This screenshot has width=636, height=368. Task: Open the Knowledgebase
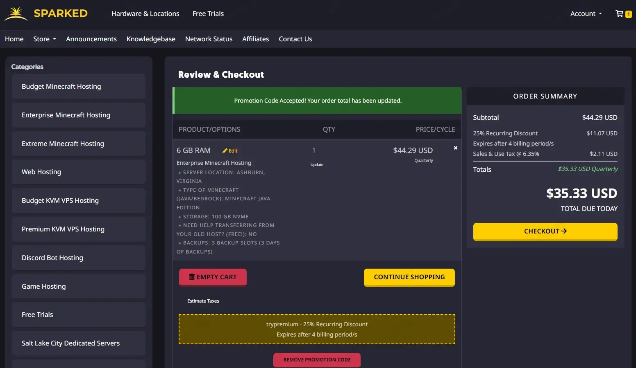151,39
